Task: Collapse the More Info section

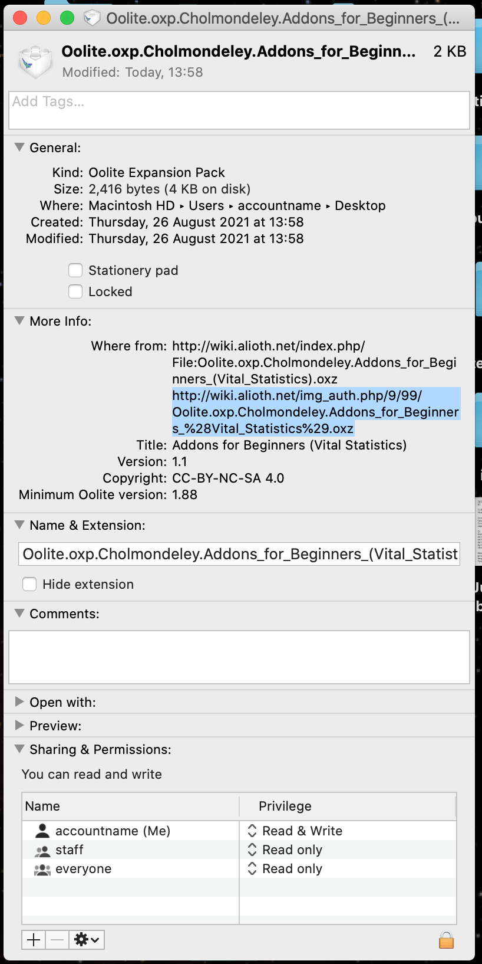Action: pos(19,321)
